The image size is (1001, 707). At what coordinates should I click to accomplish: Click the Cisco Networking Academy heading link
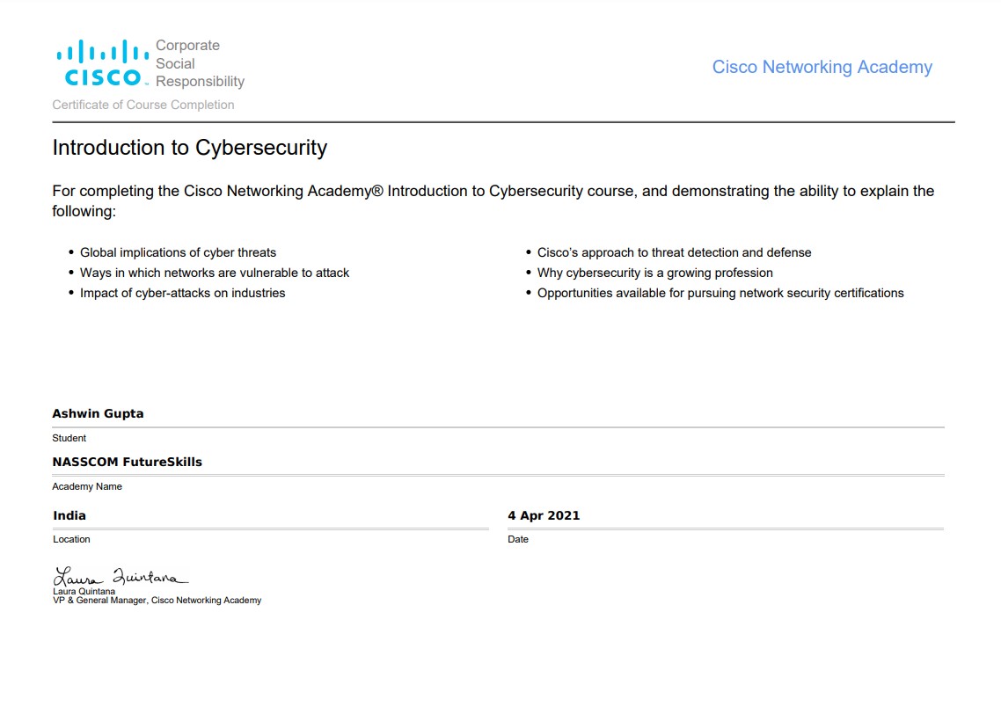pyautogui.click(x=822, y=67)
